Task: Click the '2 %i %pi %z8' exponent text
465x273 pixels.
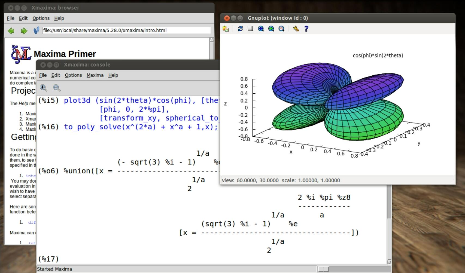Action: tap(324, 197)
